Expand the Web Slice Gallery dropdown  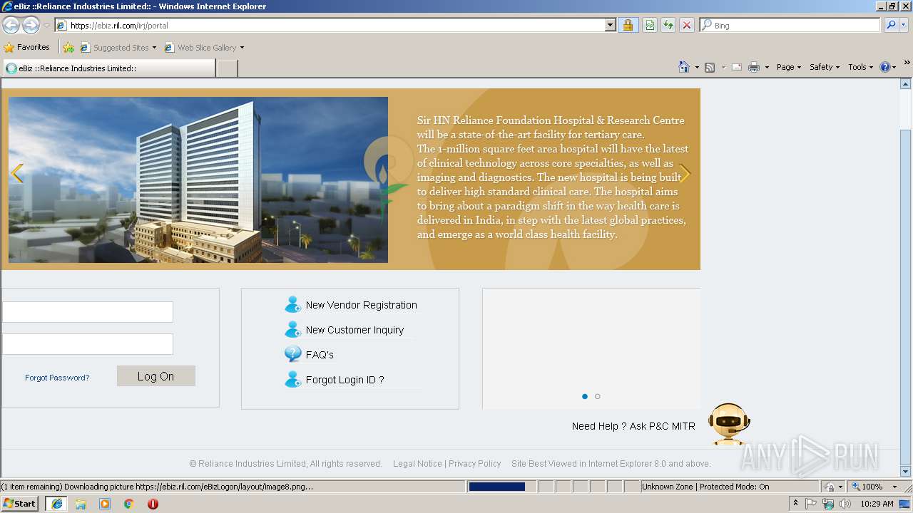point(242,48)
